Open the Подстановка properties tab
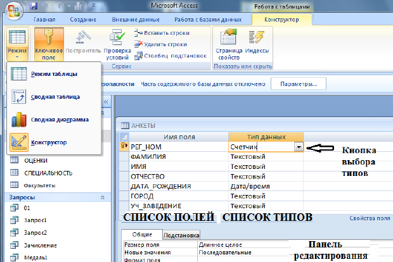The height and width of the screenshot is (262, 393). coord(180,235)
